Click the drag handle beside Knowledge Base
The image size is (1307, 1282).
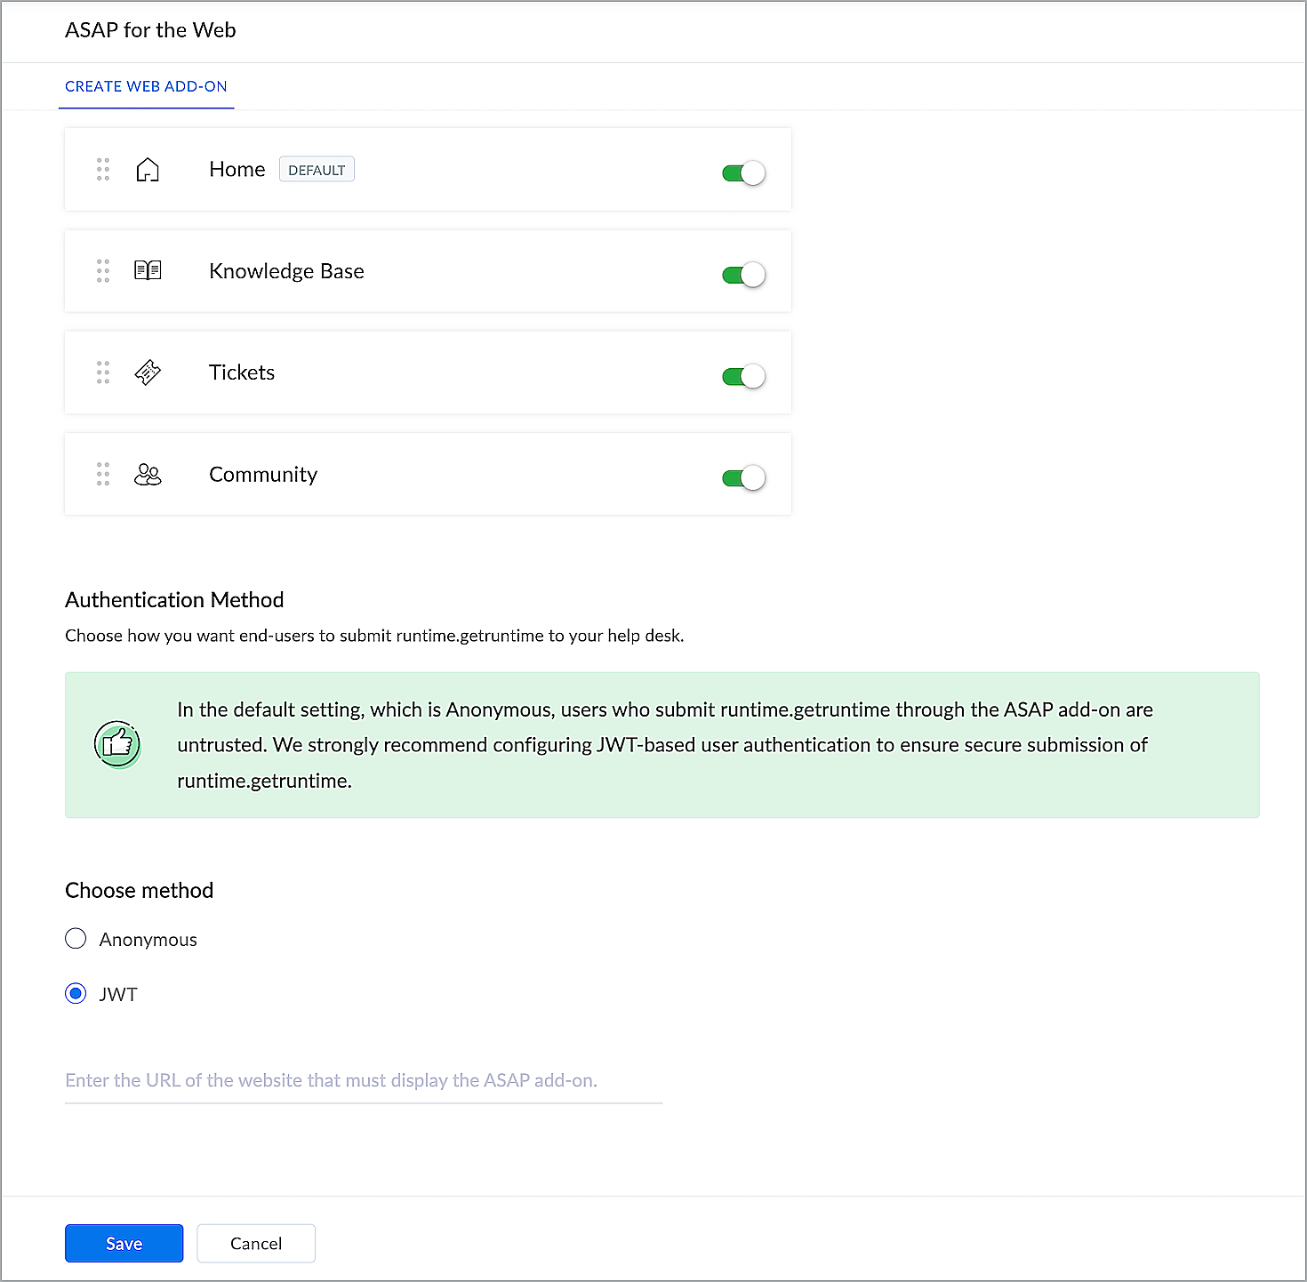pos(103,270)
